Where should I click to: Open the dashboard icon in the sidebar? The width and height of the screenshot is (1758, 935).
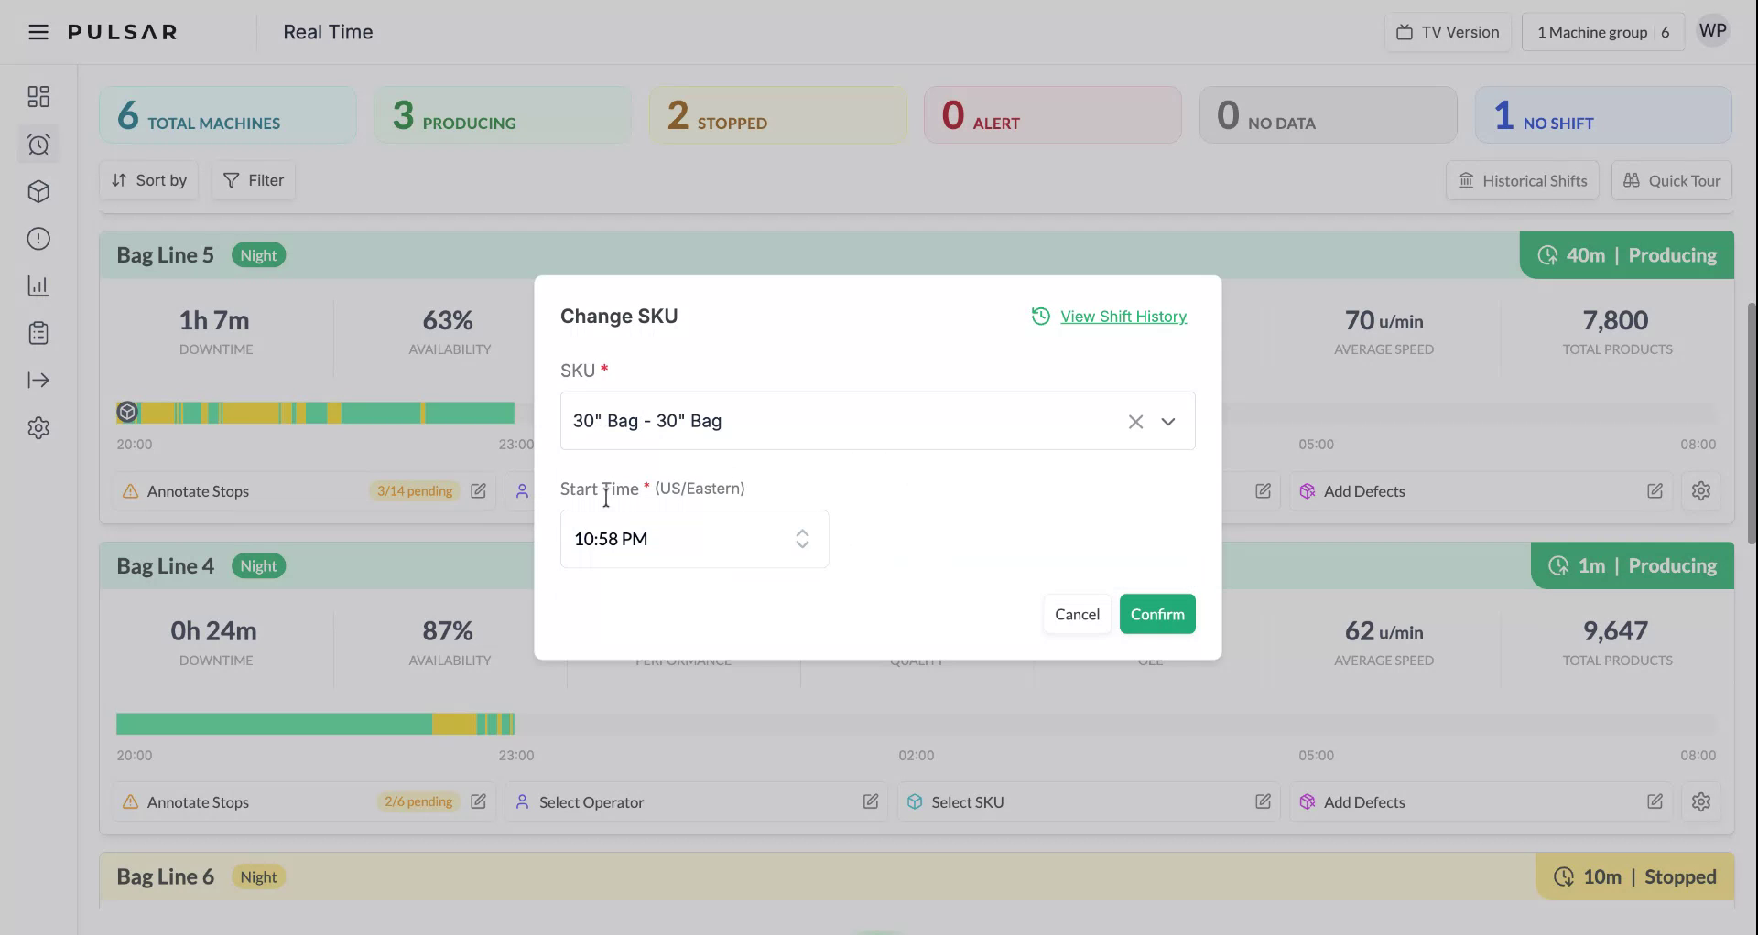click(x=38, y=96)
